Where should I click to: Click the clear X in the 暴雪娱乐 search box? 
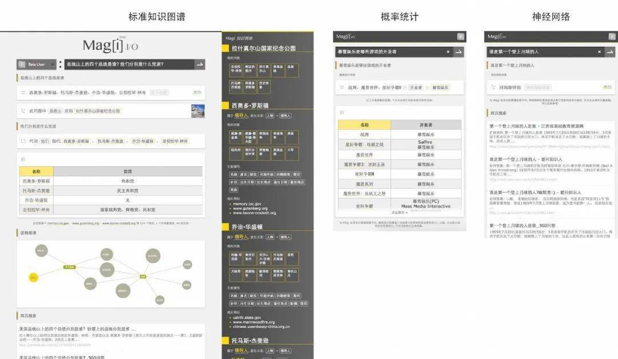448,52
